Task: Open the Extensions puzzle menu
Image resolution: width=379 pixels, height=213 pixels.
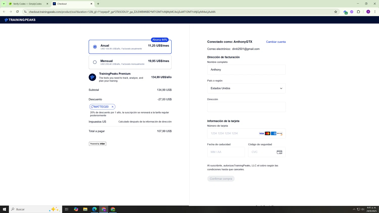Action: 359,12
